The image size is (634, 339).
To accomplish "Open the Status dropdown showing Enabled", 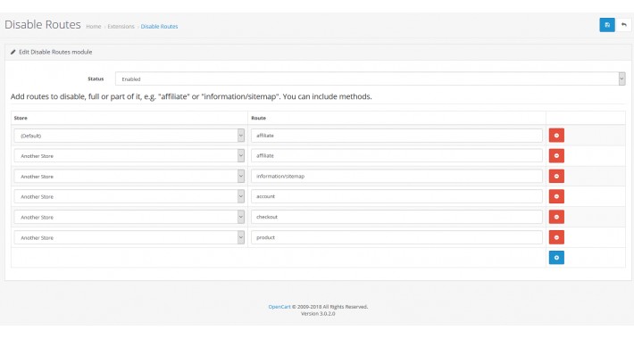I will click(x=370, y=79).
